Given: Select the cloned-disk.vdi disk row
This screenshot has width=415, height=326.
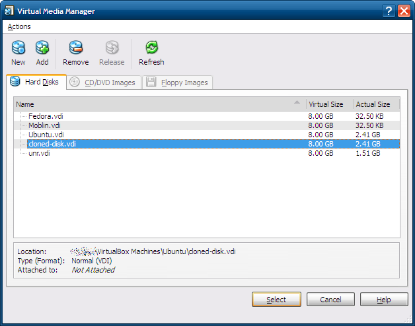Looking at the screenshot, I should click(207, 144).
